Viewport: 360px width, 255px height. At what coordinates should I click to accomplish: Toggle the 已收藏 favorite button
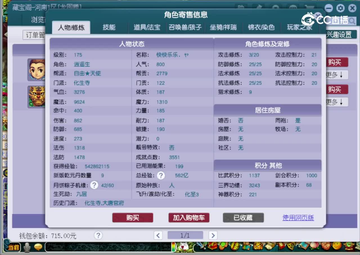pyautogui.click(x=243, y=218)
